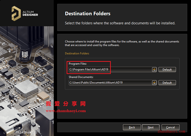Browse folder for Shared Documents path
The width and height of the screenshot is (191, 136).
pyautogui.click(x=154, y=83)
